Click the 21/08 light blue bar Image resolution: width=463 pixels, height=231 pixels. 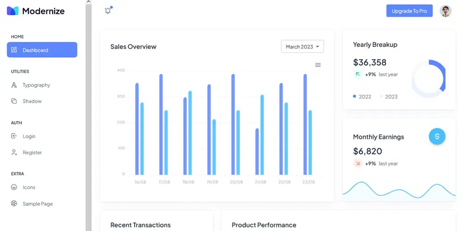point(262,134)
